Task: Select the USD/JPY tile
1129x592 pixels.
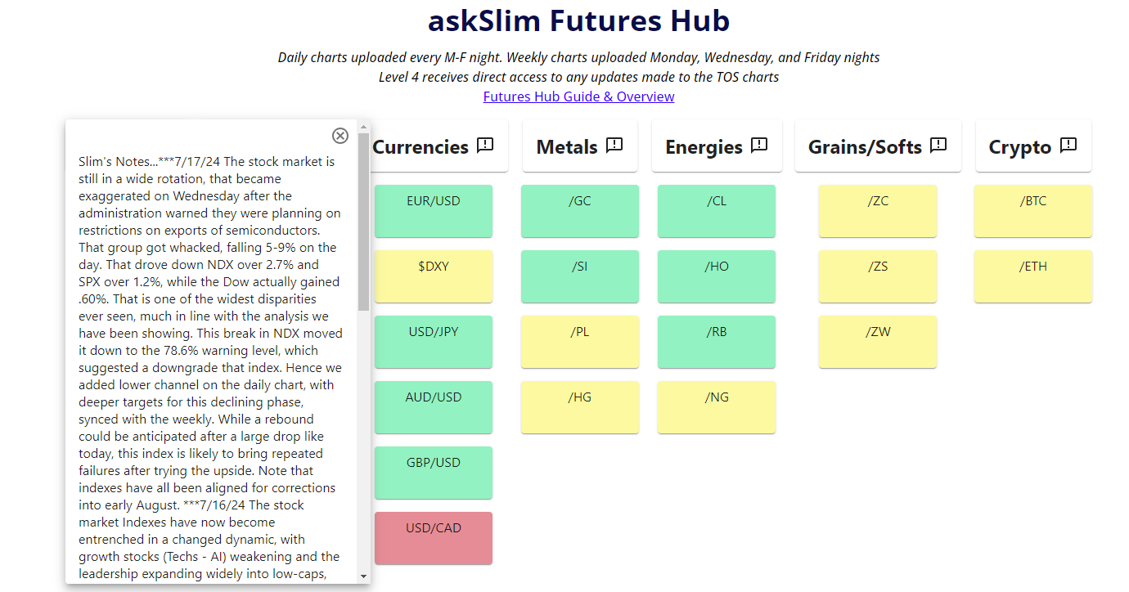Action: tap(434, 342)
